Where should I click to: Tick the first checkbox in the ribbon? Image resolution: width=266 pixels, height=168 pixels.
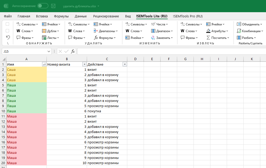pyautogui.click(x=8, y=24)
